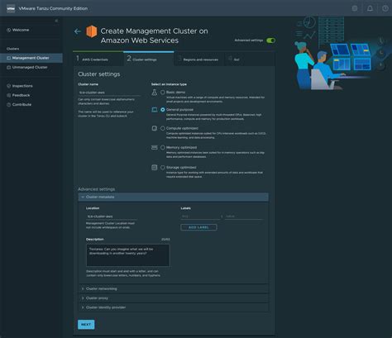Click the 'Advanced settings' heading above metadata
This screenshot has height=338, width=392.
pos(97,189)
